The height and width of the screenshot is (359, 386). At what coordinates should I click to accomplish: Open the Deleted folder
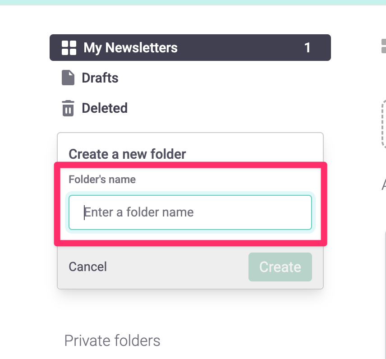(x=104, y=108)
